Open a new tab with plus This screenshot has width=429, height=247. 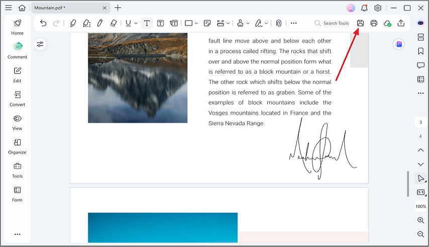118,8
